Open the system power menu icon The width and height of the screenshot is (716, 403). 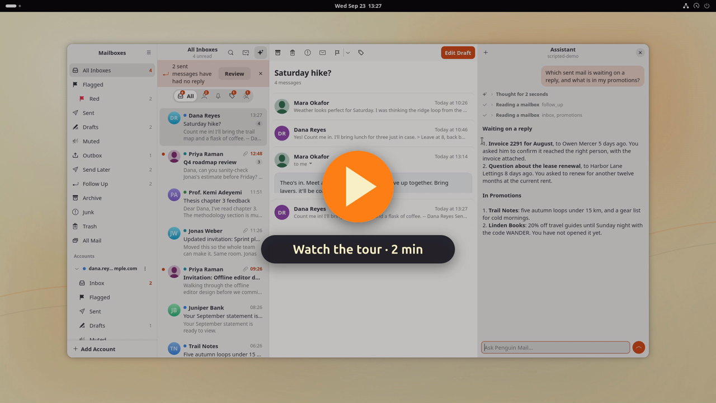(x=707, y=6)
